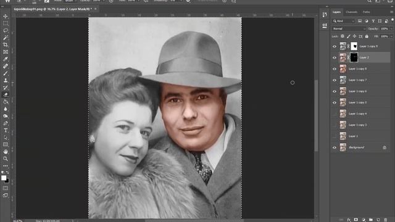Select the Dodge tool
This screenshot has width=395, height=222.
(6, 116)
